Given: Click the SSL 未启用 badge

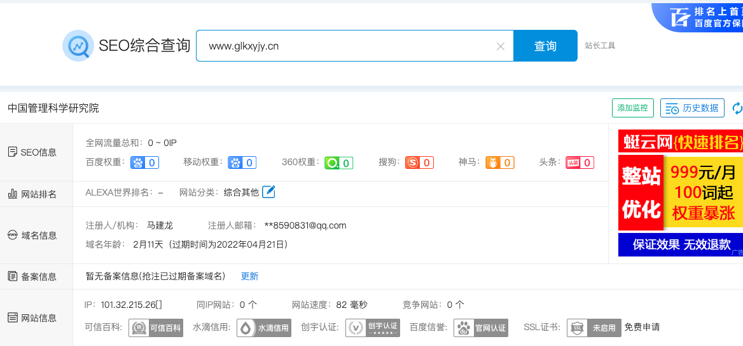Looking at the screenshot, I should [594, 328].
